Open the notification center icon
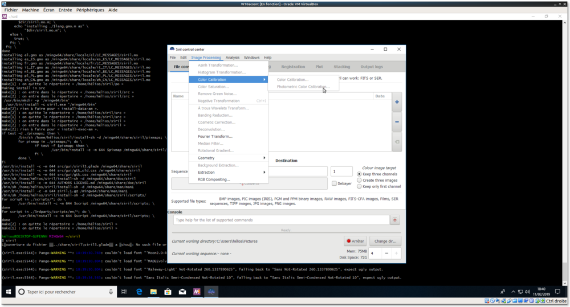 coord(557,292)
